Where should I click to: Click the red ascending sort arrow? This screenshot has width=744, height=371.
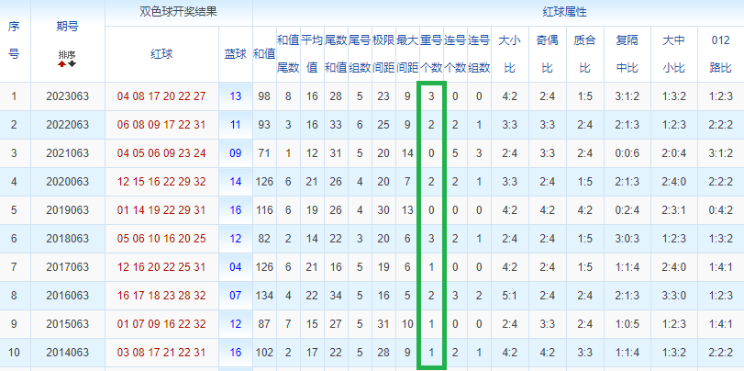62,64
